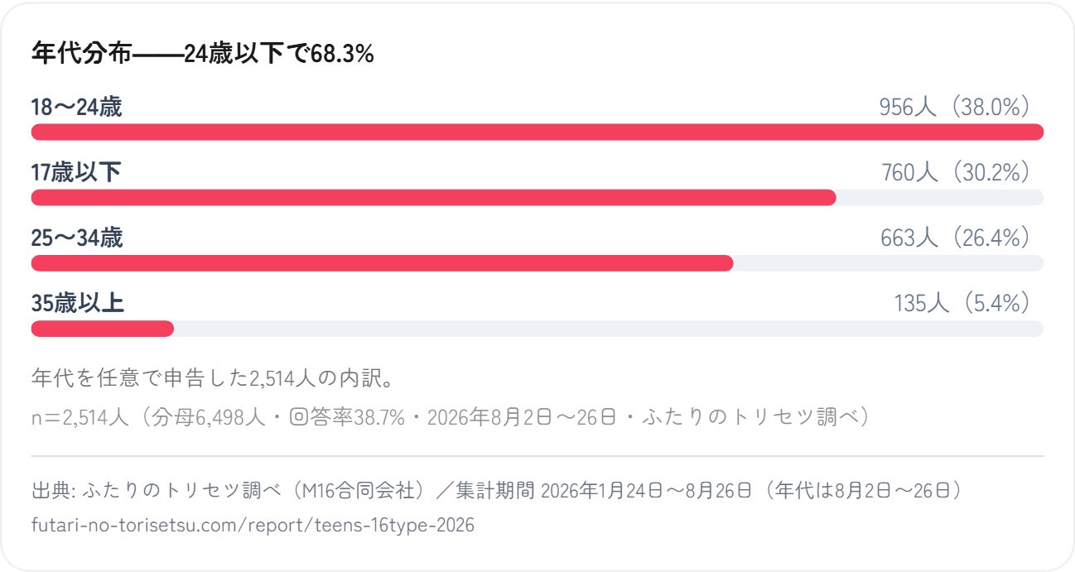Click the 25〜34歳 red bar
This screenshot has width=1075, height=572.
click(x=383, y=263)
